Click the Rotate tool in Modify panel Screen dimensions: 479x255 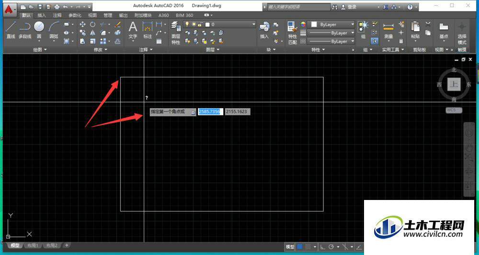[x=92, y=24]
